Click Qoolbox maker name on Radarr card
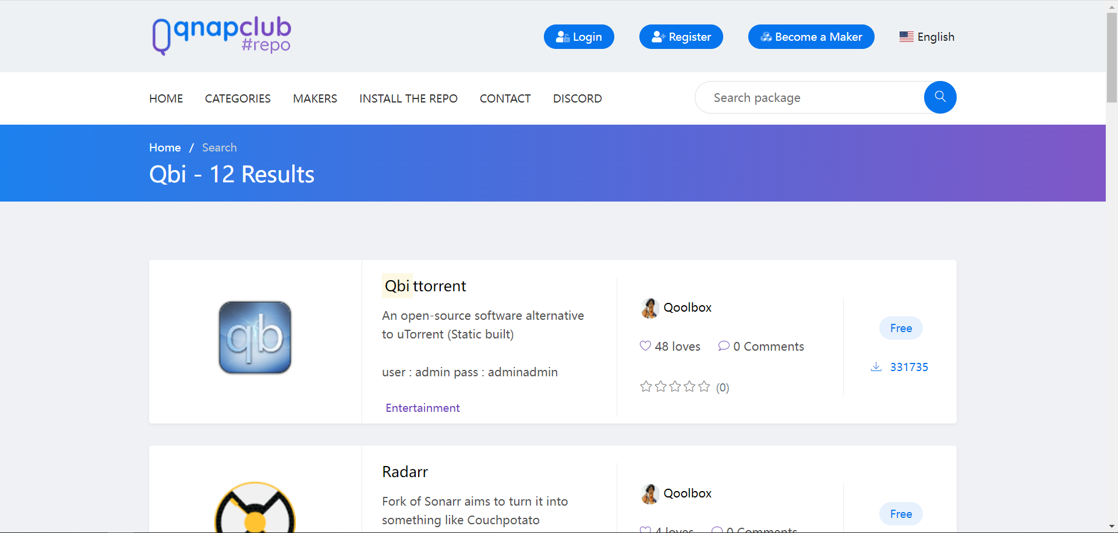Viewport: 1118px width, 533px height. pos(688,493)
